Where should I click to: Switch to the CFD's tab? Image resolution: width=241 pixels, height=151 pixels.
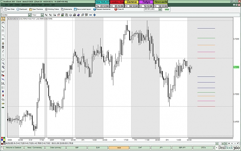point(203,148)
